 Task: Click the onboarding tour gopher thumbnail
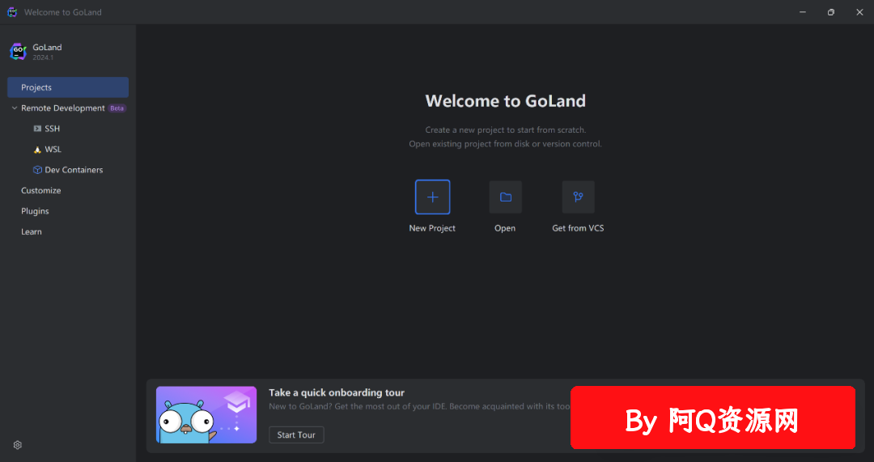pos(206,414)
